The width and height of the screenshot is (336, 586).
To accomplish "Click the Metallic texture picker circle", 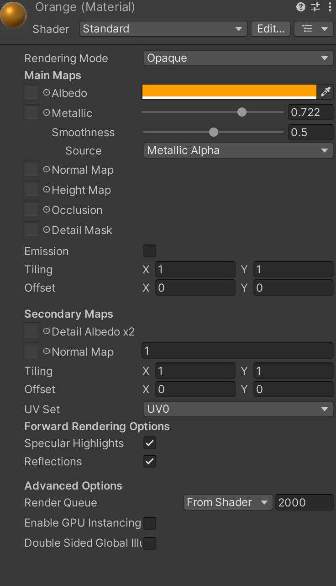I will point(47,113).
